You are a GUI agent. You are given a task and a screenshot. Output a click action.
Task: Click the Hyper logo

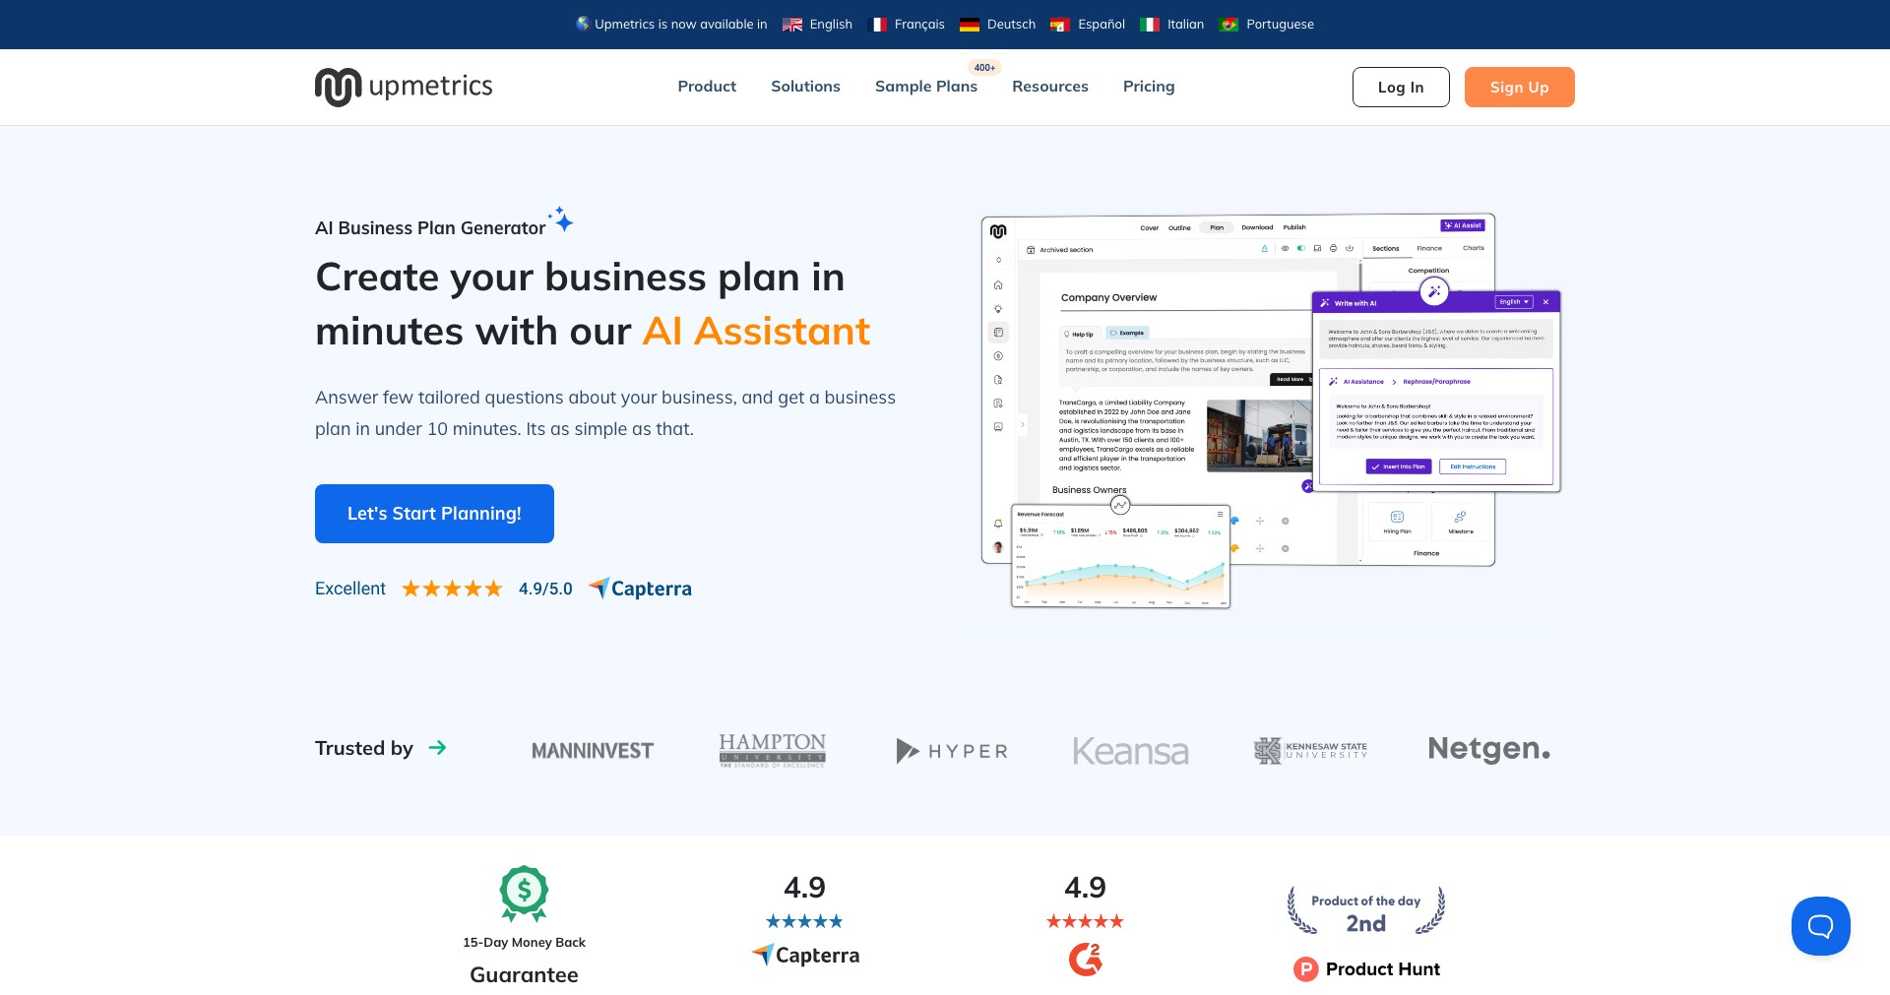[952, 751]
